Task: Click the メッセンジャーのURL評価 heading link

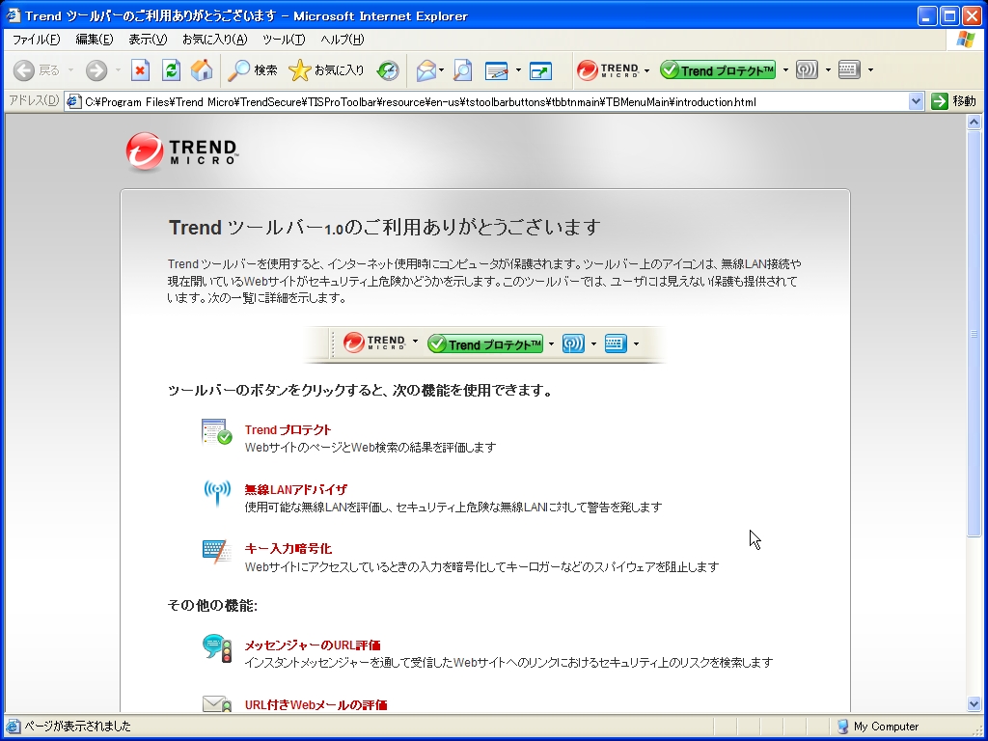Action: tap(313, 645)
